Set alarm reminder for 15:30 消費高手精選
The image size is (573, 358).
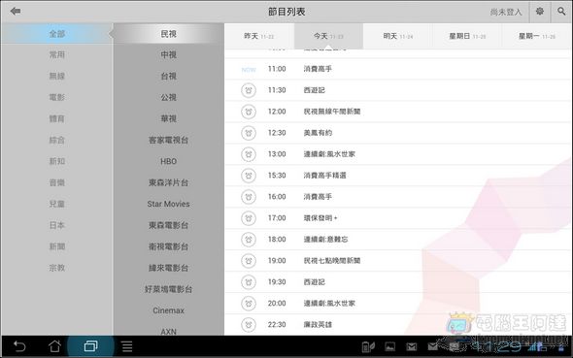point(249,176)
